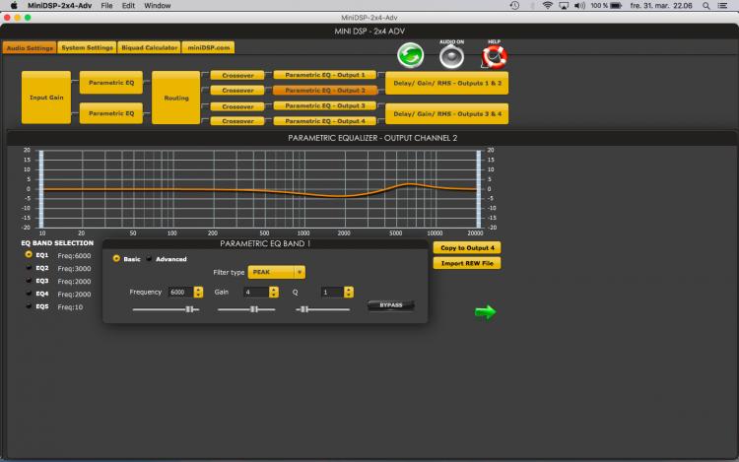Screen dimensions: 739x462
Task: Open Spotlight search in the menu bar
Action: (x=705, y=6)
